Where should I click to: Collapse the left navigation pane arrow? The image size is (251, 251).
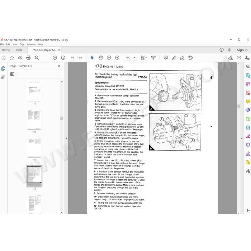coord(66,138)
